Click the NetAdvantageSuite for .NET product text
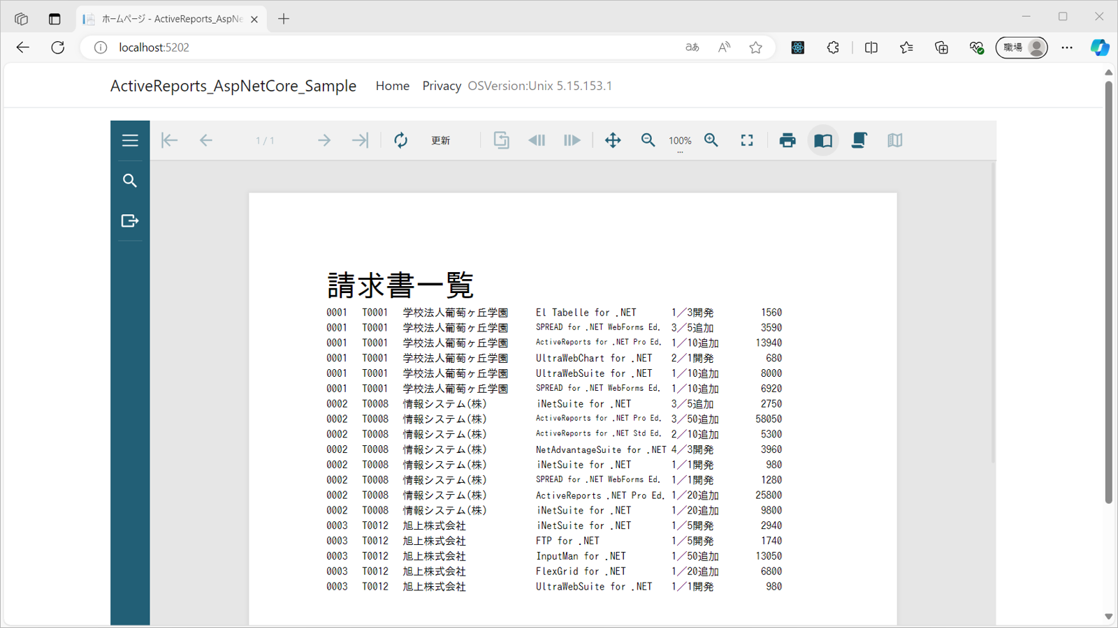The height and width of the screenshot is (628, 1118). pos(601,450)
